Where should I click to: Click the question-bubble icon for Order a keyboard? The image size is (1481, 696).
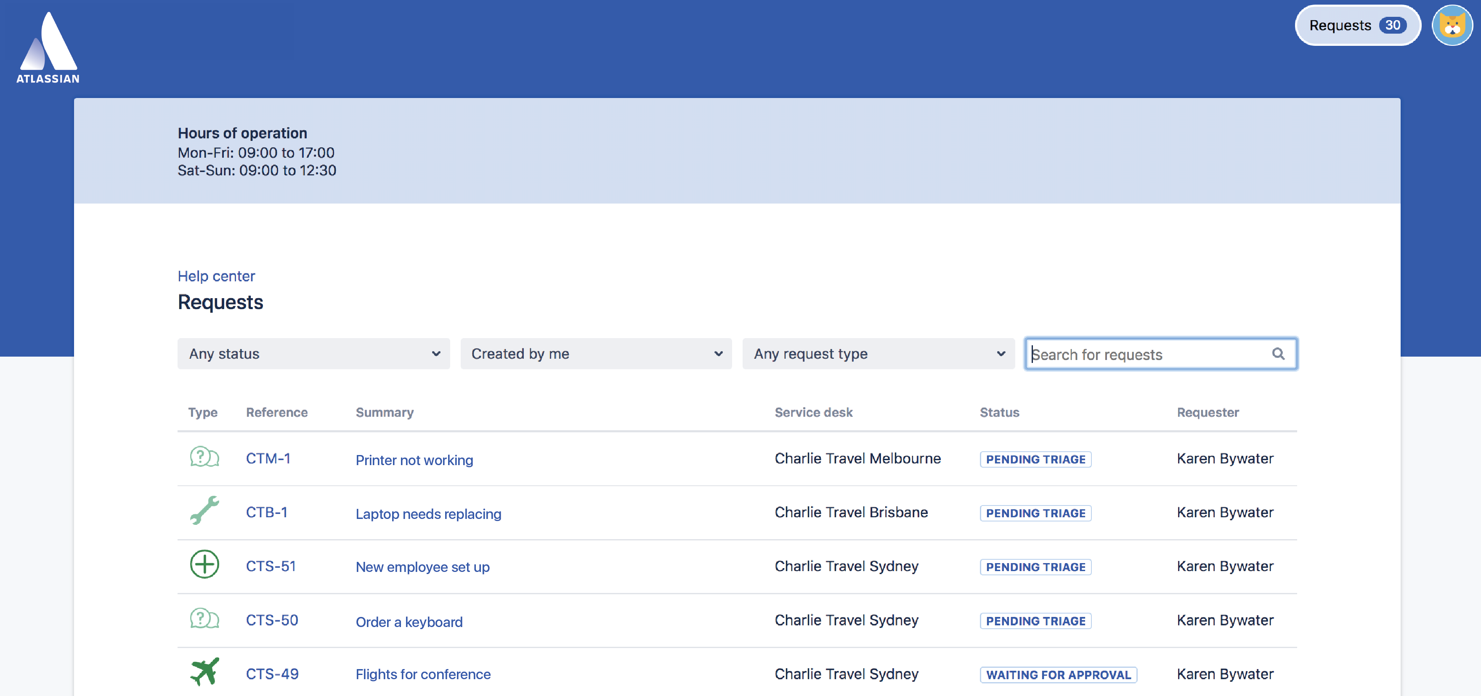pos(204,619)
